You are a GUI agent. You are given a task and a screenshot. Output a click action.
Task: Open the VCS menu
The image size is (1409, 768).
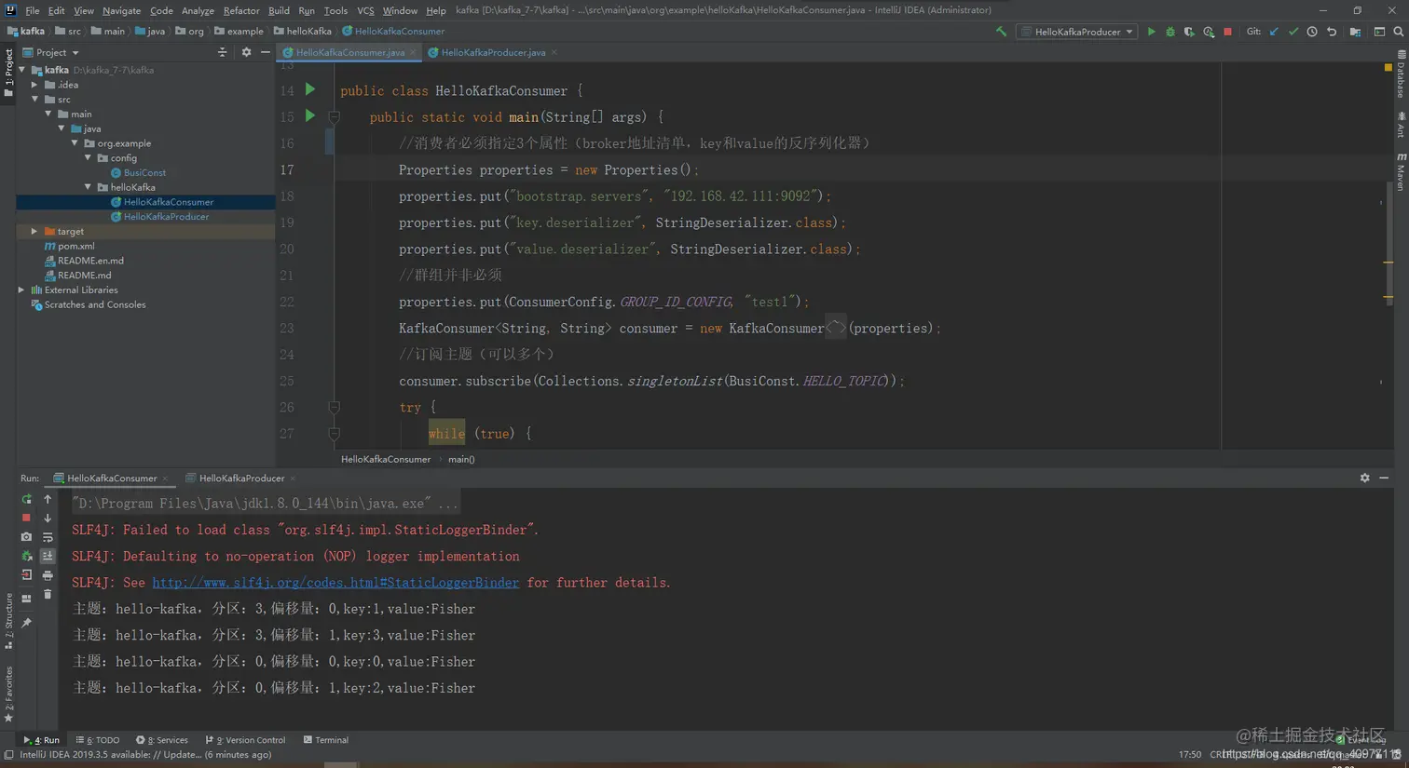click(365, 10)
